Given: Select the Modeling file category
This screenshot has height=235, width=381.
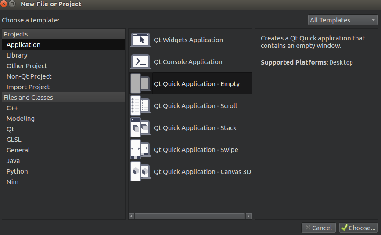Looking at the screenshot, I should pyautogui.click(x=63, y=119).
